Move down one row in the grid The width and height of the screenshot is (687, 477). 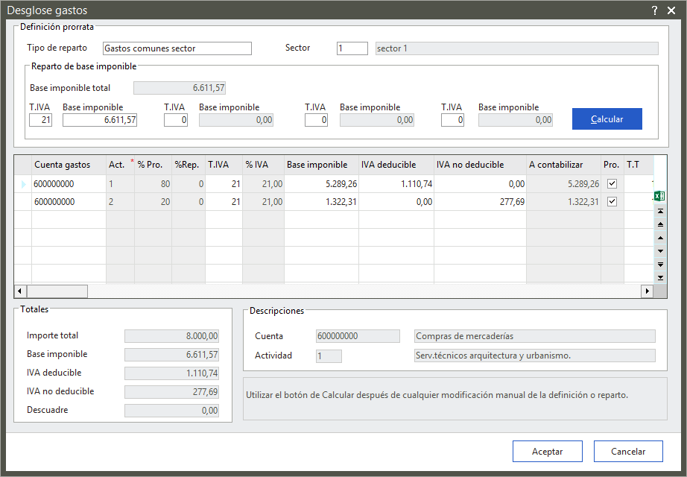click(x=660, y=251)
